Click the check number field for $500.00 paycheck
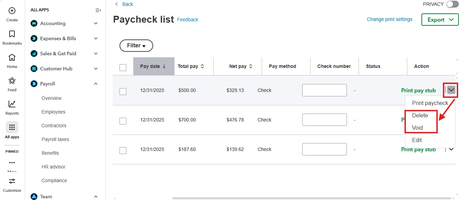 point(325,90)
